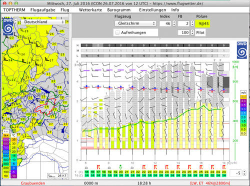Viewport: 250px width, 186px height.
Task: Click the DWD logo beside the forecast chart
Action: pyautogui.click(x=241, y=50)
